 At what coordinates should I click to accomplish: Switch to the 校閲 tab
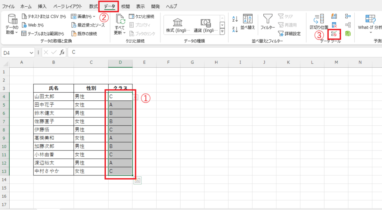(125, 6)
